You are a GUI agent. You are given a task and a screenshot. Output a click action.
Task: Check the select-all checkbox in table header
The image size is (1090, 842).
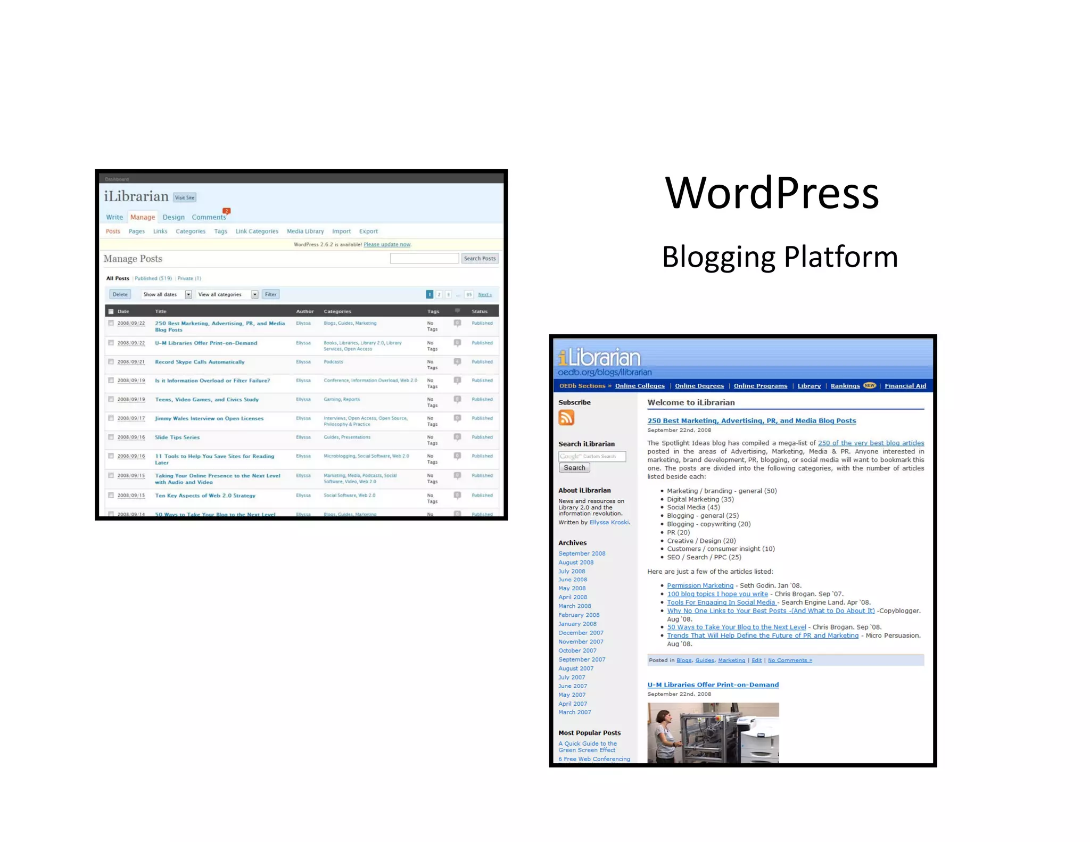[x=111, y=311]
